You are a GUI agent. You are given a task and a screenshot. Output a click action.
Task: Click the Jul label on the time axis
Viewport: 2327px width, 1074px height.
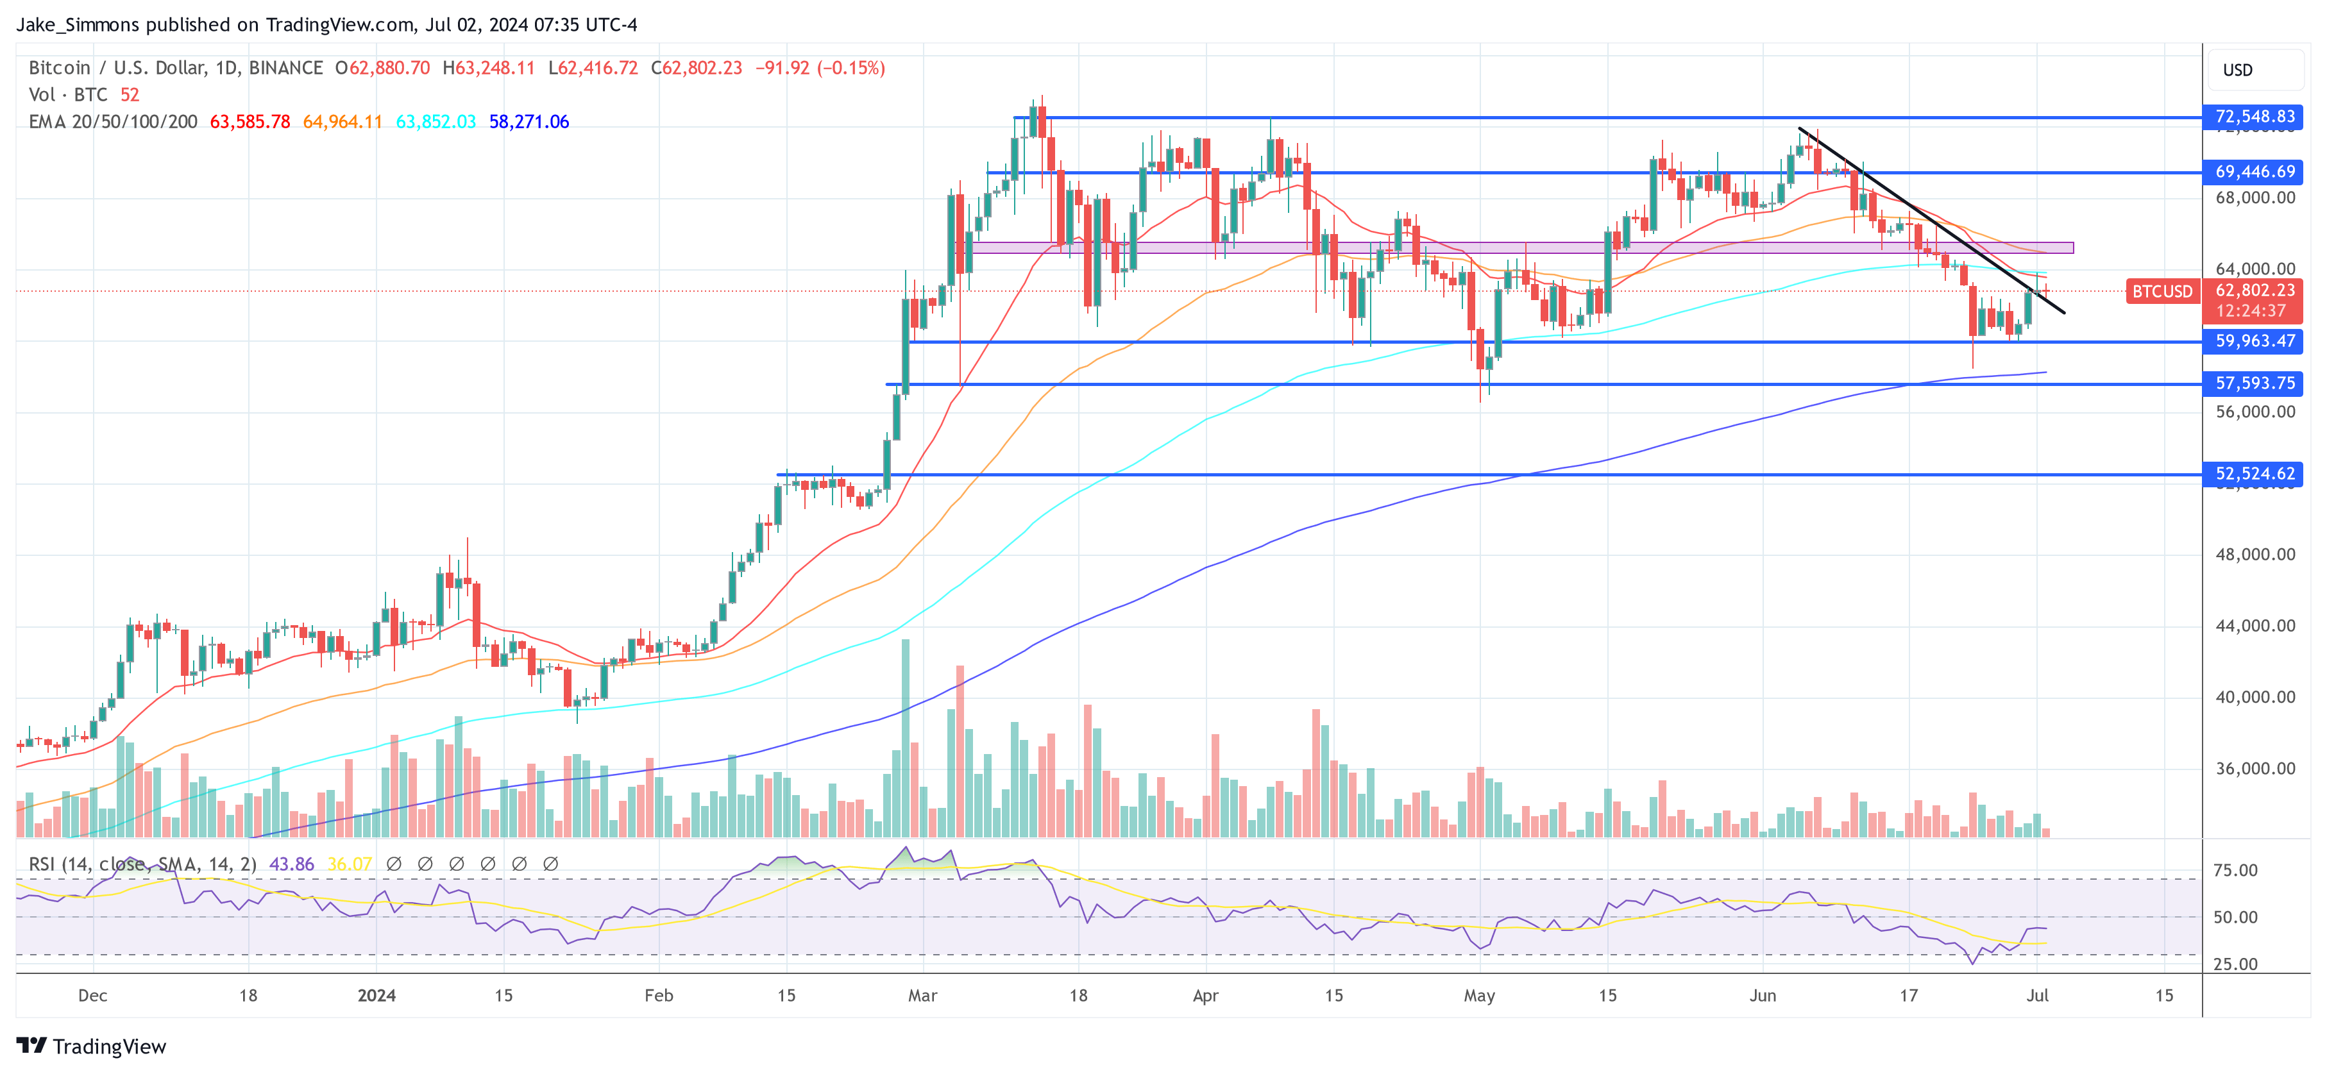point(2037,995)
